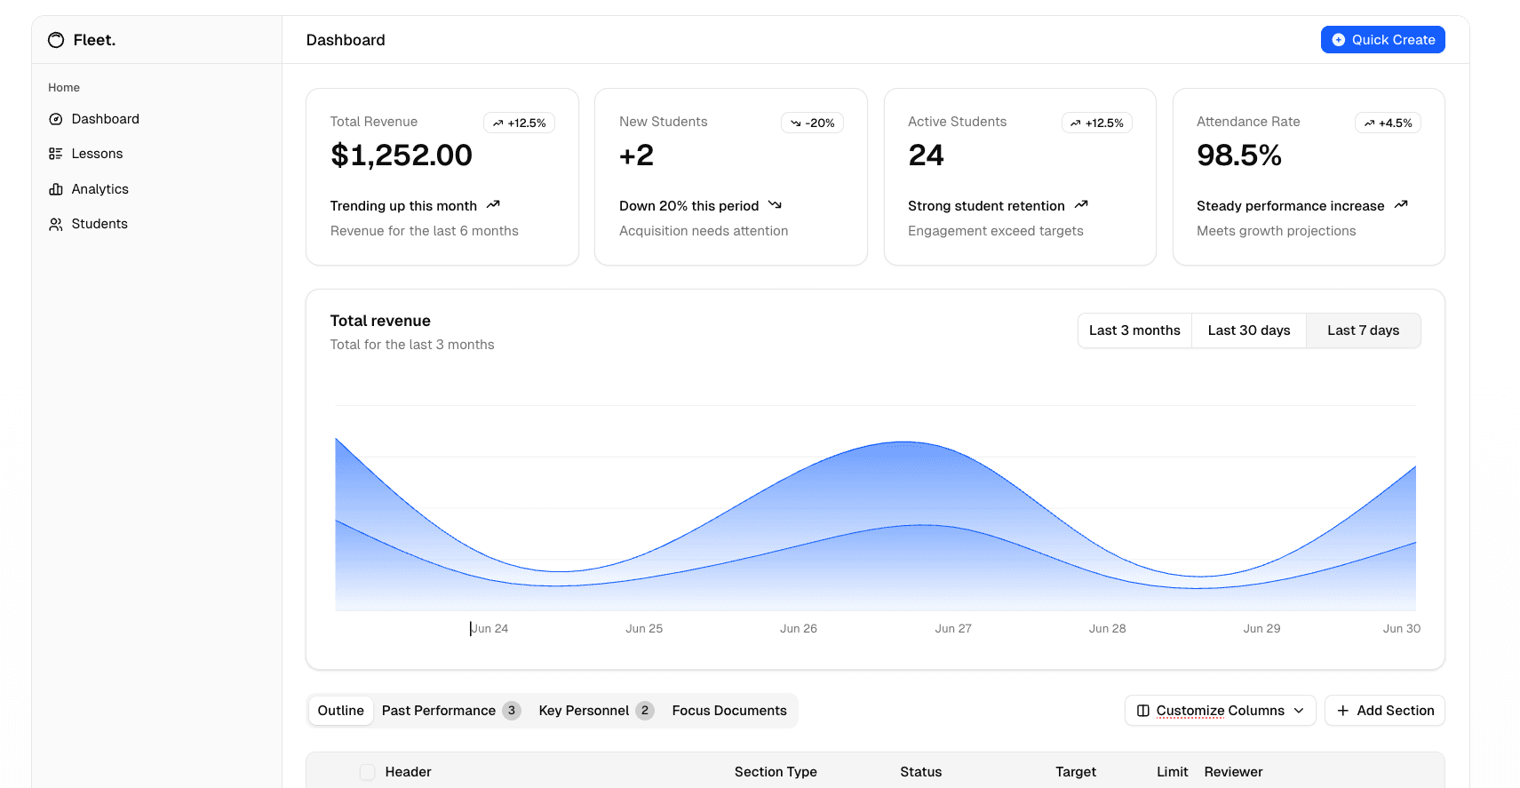
Task: Select the Last 3 months range
Action: [x=1134, y=330]
